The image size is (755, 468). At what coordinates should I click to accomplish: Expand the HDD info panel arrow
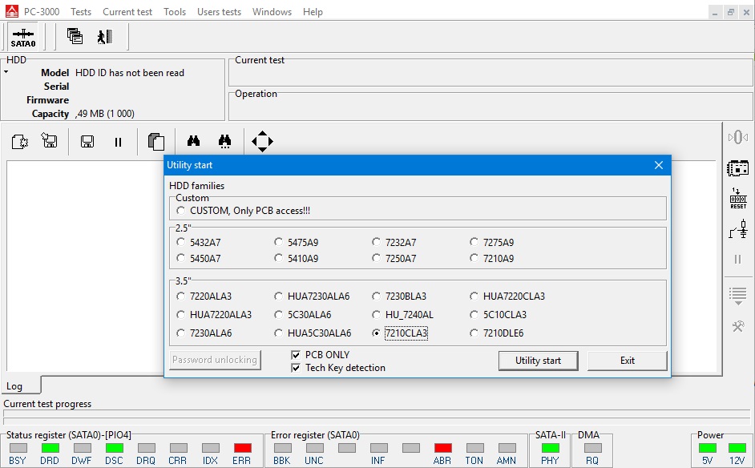pyautogui.click(x=6, y=72)
